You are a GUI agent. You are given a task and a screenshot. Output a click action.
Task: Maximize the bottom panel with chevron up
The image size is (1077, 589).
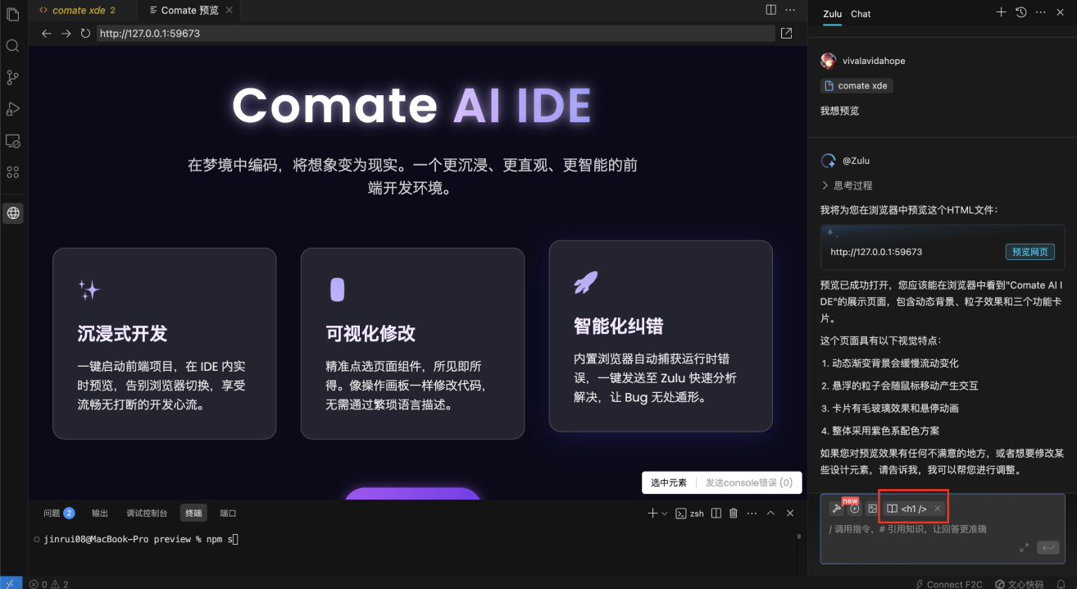[x=770, y=513]
